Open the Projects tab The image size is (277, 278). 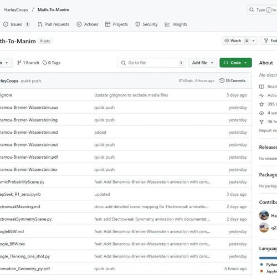coord(116,24)
